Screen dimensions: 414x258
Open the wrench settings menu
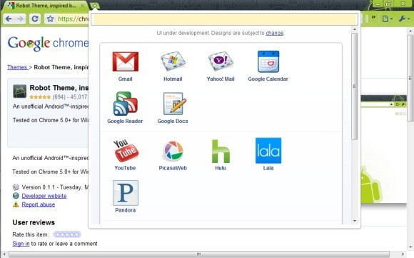(403, 19)
